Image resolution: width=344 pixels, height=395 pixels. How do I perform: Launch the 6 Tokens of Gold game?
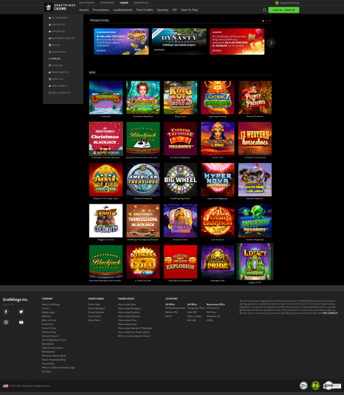[x=143, y=262]
